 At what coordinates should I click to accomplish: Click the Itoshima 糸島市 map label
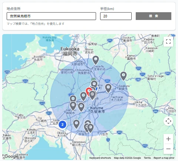point(40,58)
